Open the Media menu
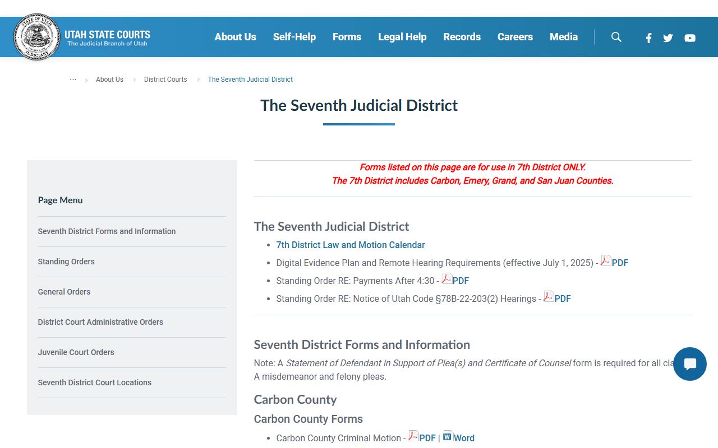This screenshot has height=448, width=718. tap(564, 37)
